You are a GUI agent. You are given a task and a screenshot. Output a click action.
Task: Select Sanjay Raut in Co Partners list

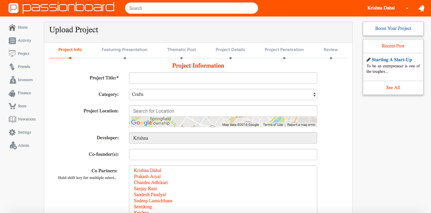click(145, 189)
